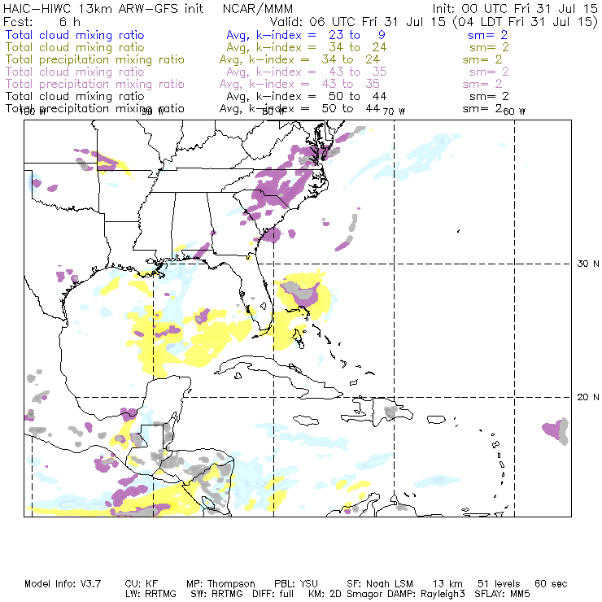Select the olive "Total cloud mixing ratio" legend label
602x602 pixels.
pos(75,47)
